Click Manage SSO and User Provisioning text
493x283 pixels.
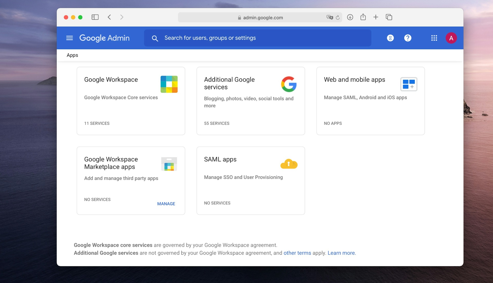pyautogui.click(x=243, y=177)
